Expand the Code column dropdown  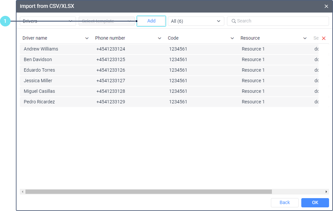click(x=232, y=38)
